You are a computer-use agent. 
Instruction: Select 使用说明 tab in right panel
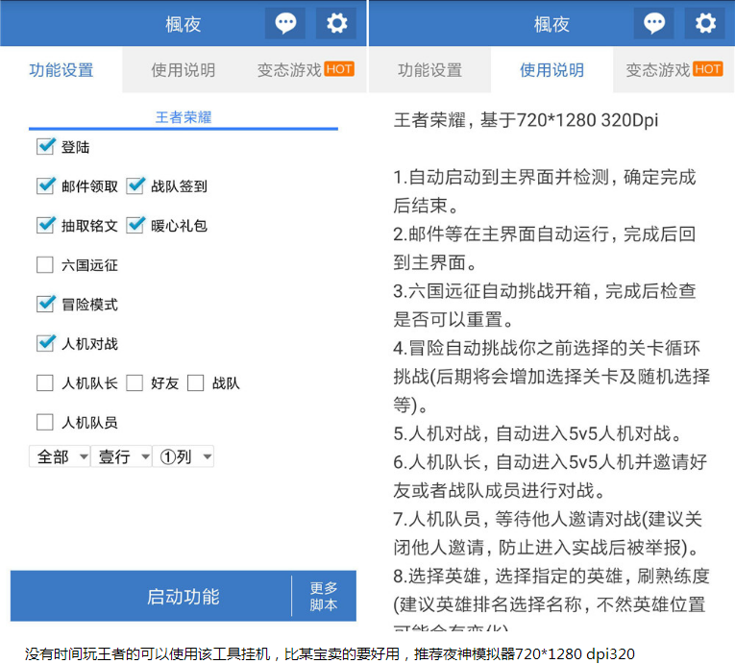pyautogui.click(x=551, y=70)
